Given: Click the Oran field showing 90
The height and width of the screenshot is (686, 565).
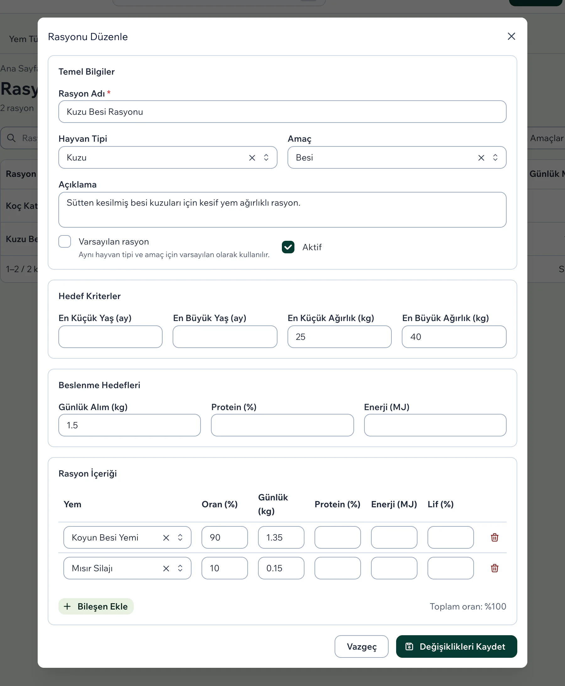Looking at the screenshot, I should [224, 537].
